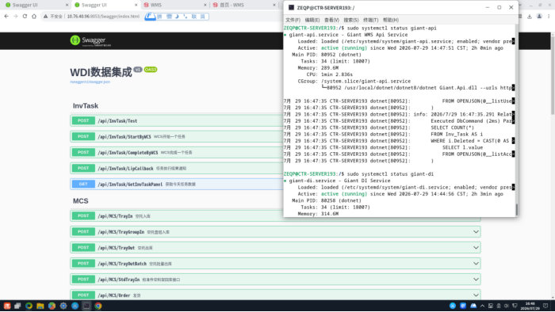Open the settings gear in taskbar
The width and height of the screenshot is (555, 312).
pos(63,306)
